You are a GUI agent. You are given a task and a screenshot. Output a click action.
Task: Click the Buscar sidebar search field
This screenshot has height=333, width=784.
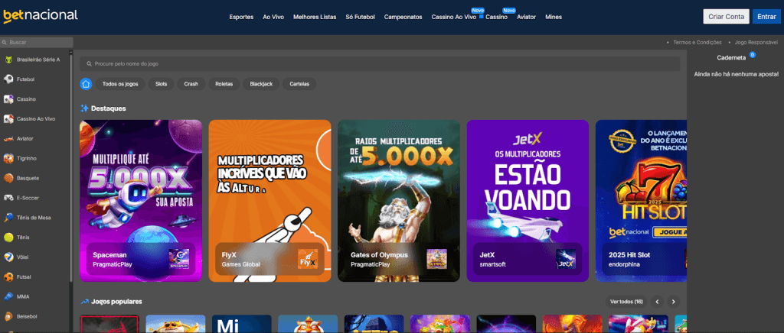[37, 43]
